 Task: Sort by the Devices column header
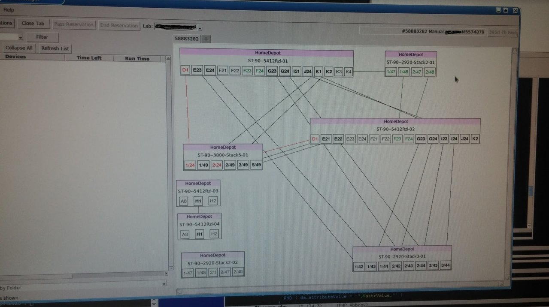point(15,57)
